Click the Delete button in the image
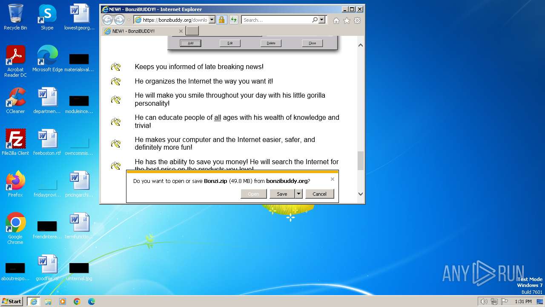The width and height of the screenshot is (545, 307). point(271,43)
